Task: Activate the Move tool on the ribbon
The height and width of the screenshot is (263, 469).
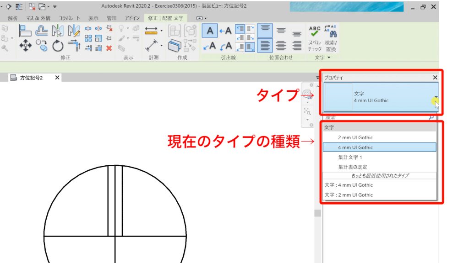Action: (x=25, y=45)
